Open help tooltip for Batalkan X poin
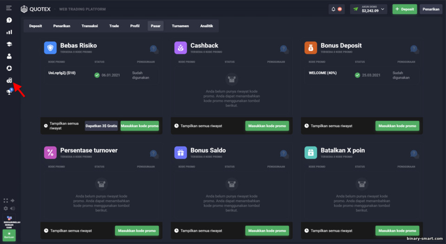 414,154
